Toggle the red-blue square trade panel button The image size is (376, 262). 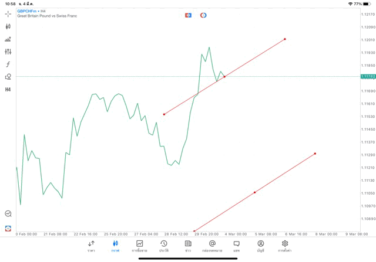188,15
